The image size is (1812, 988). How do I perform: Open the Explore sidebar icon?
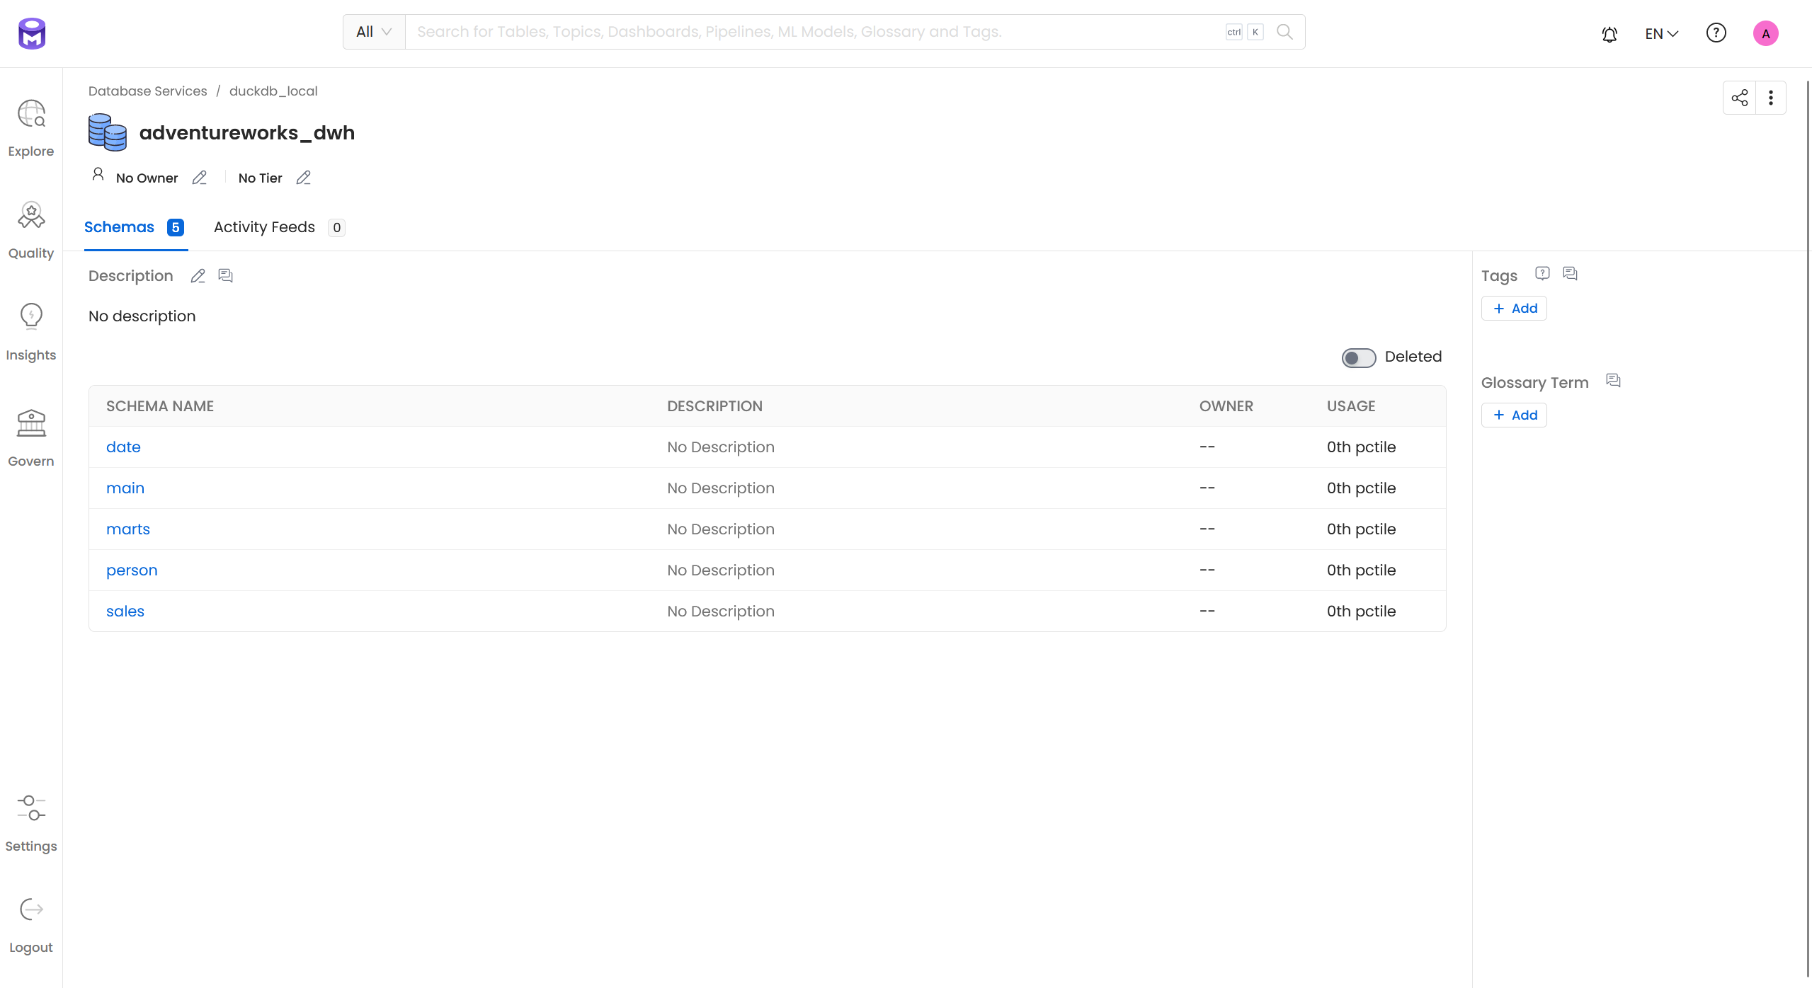[31, 114]
